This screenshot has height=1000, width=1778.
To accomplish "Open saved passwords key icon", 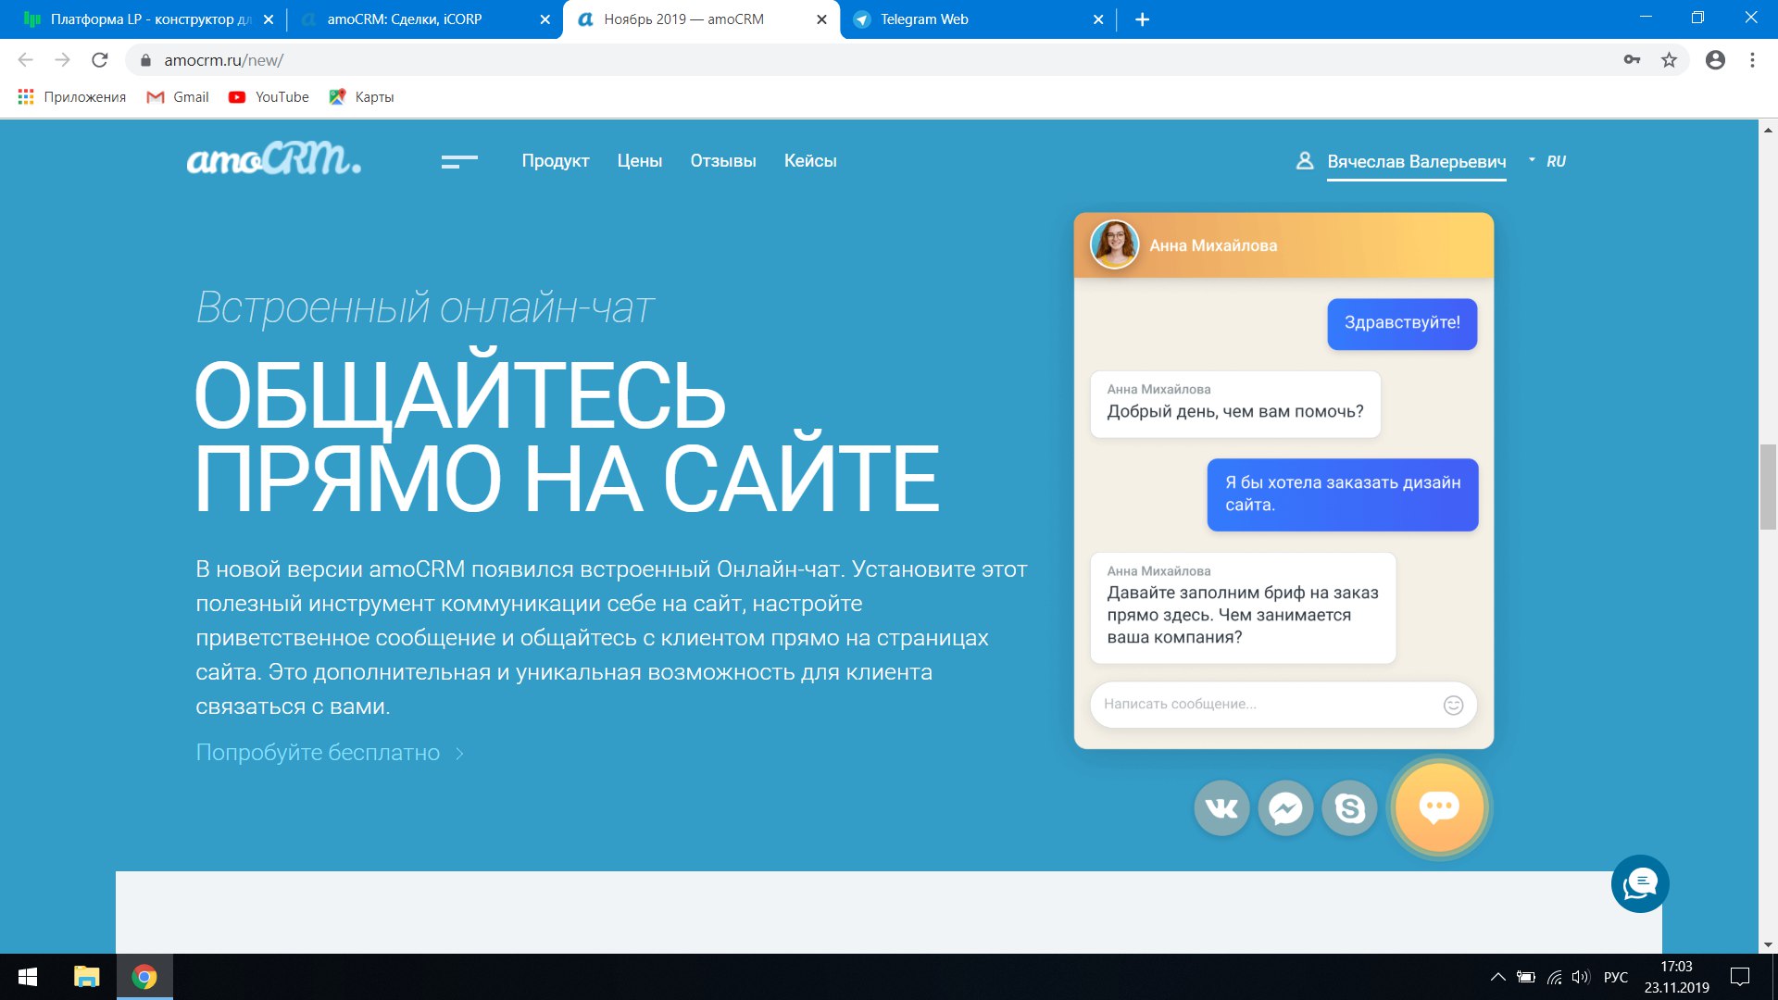I will point(1632,60).
